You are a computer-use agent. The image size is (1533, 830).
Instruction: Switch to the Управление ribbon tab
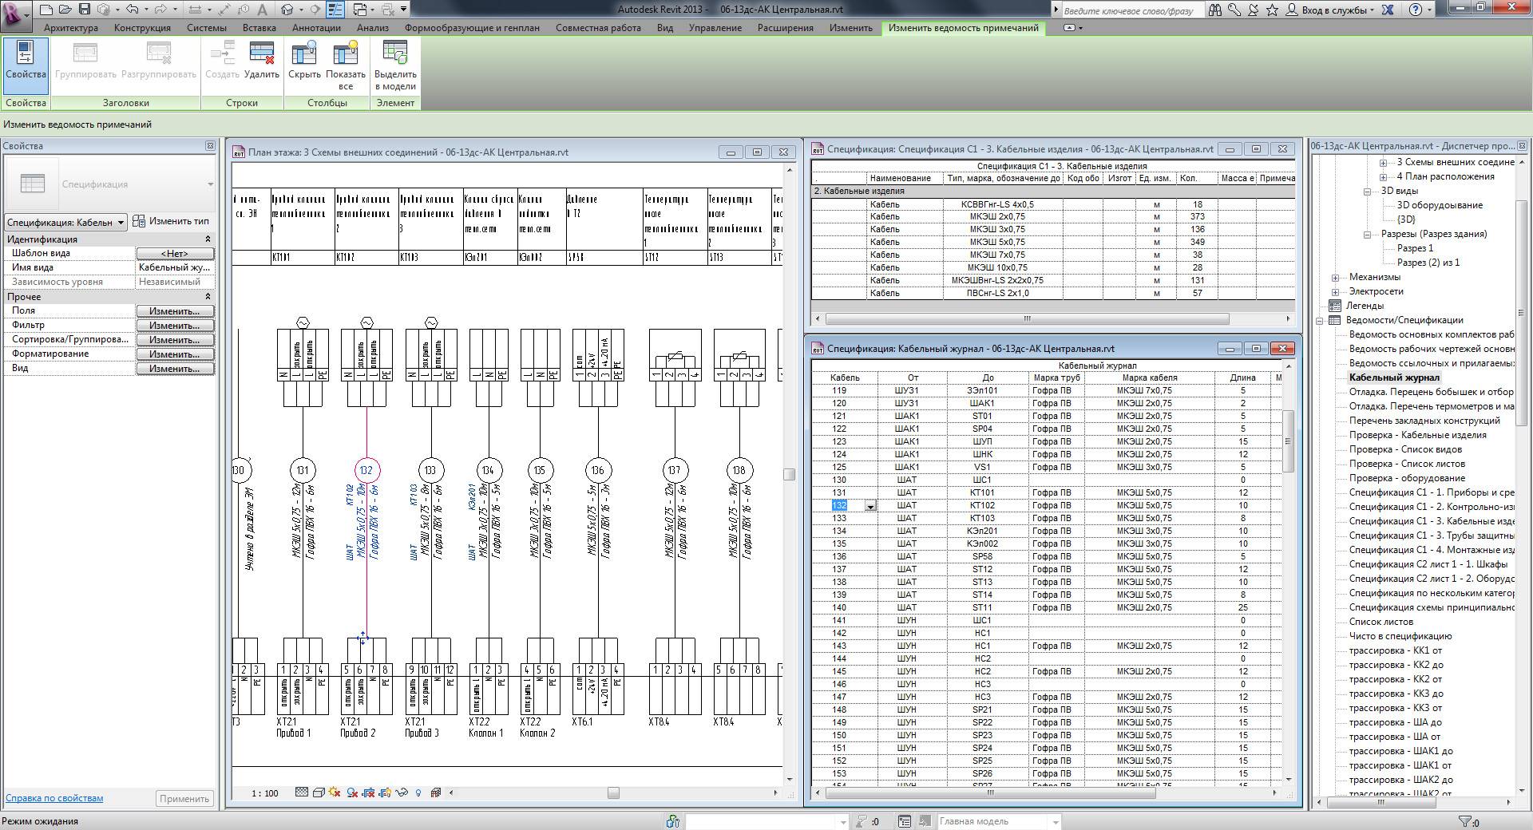715,28
